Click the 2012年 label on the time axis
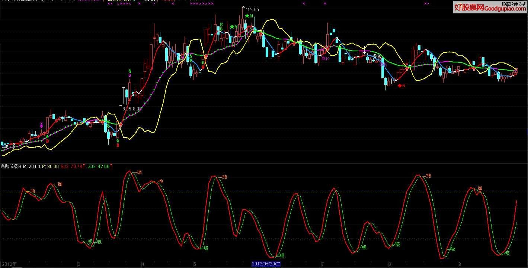 coord(9,264)
